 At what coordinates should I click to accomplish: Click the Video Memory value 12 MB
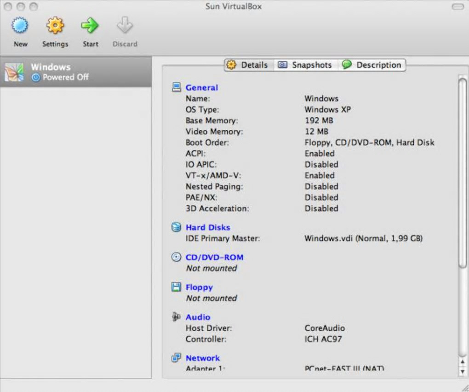pos(316,132)
